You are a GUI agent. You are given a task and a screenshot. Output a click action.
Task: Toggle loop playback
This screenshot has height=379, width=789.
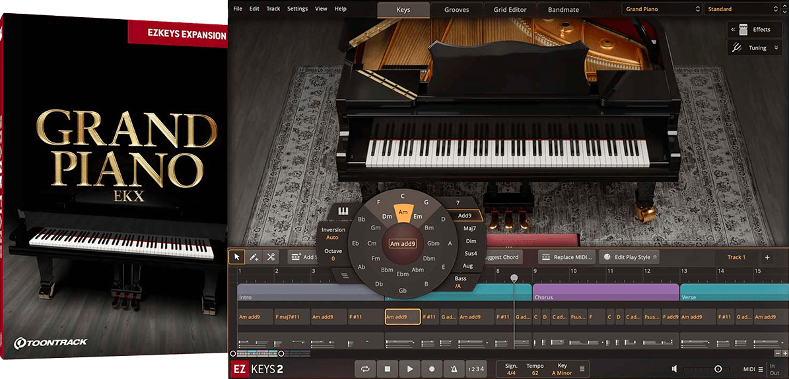click(x=365, y=369)
